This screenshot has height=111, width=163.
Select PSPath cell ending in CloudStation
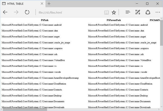(x=34, y=84)
